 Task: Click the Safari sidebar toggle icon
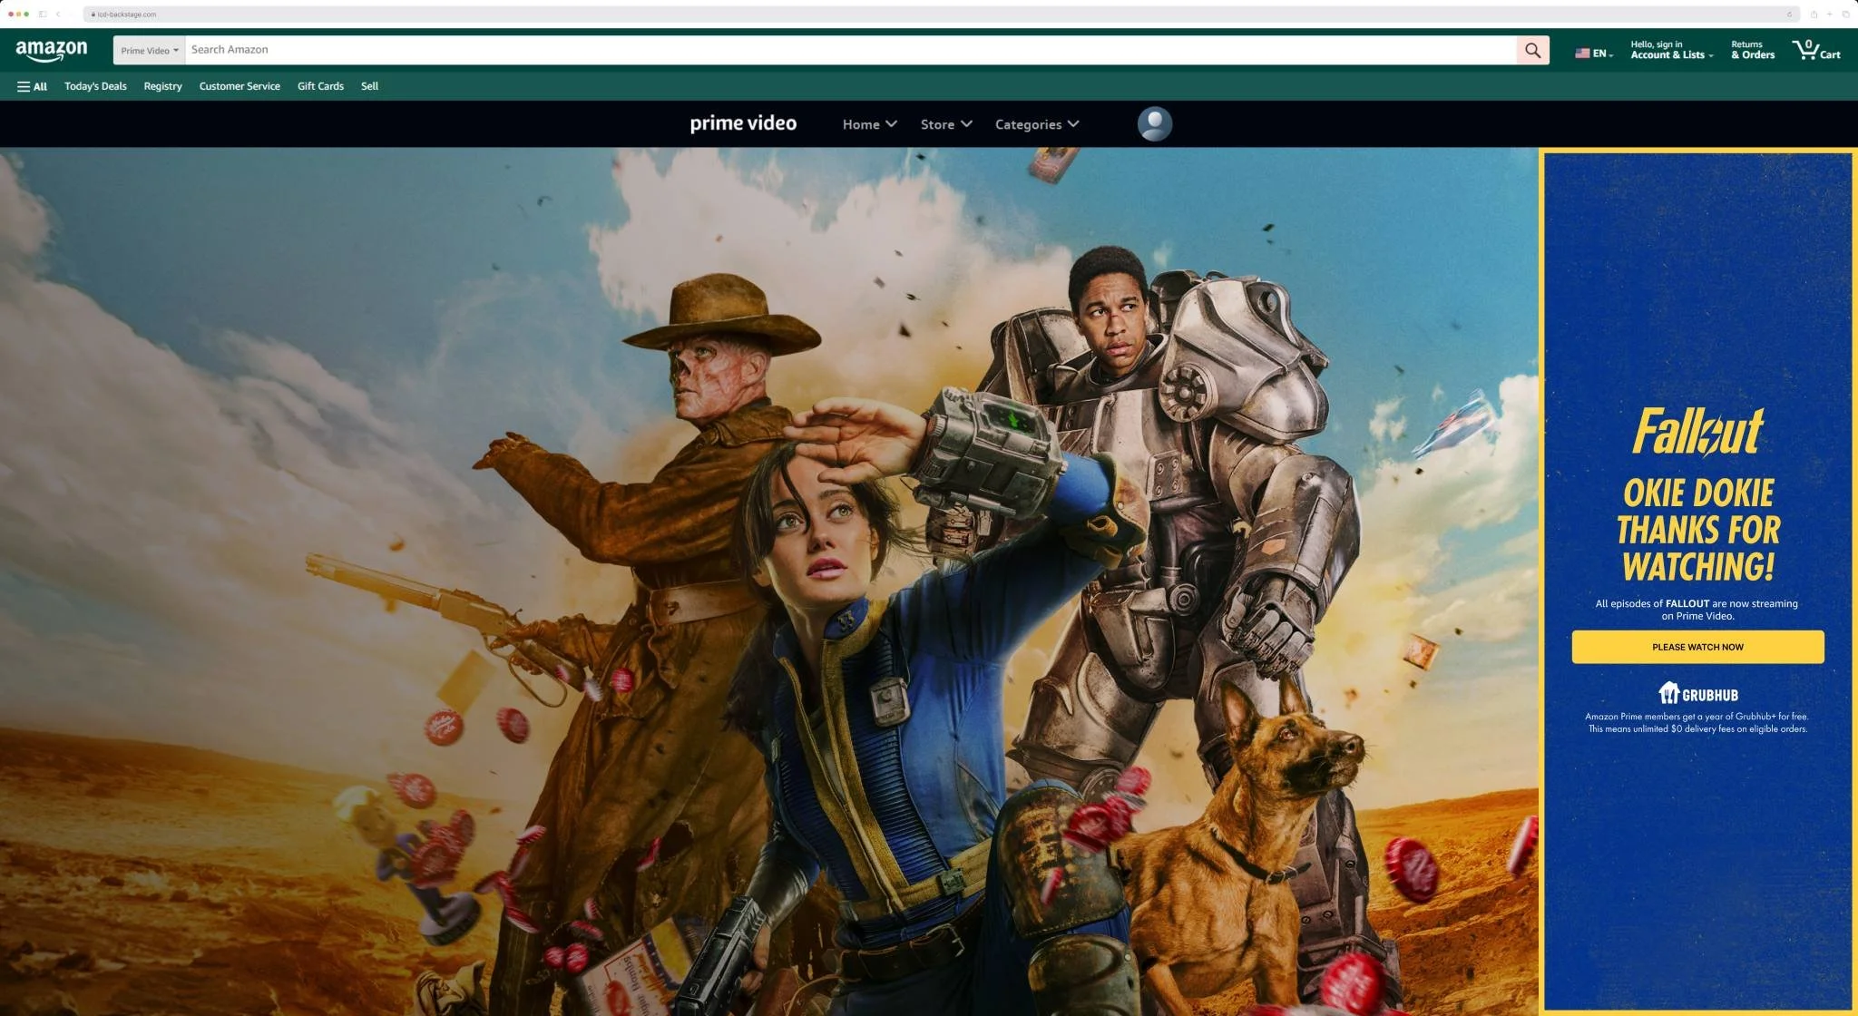pyautogui.click(x=43, y=14)
